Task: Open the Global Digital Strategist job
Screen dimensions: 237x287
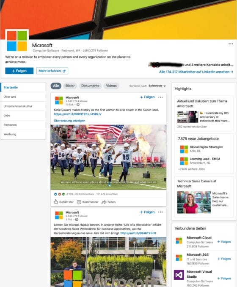Action: pos(206,147)
